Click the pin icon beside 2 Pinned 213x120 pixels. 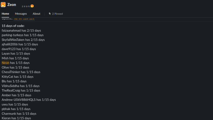[x=50, y=14]
